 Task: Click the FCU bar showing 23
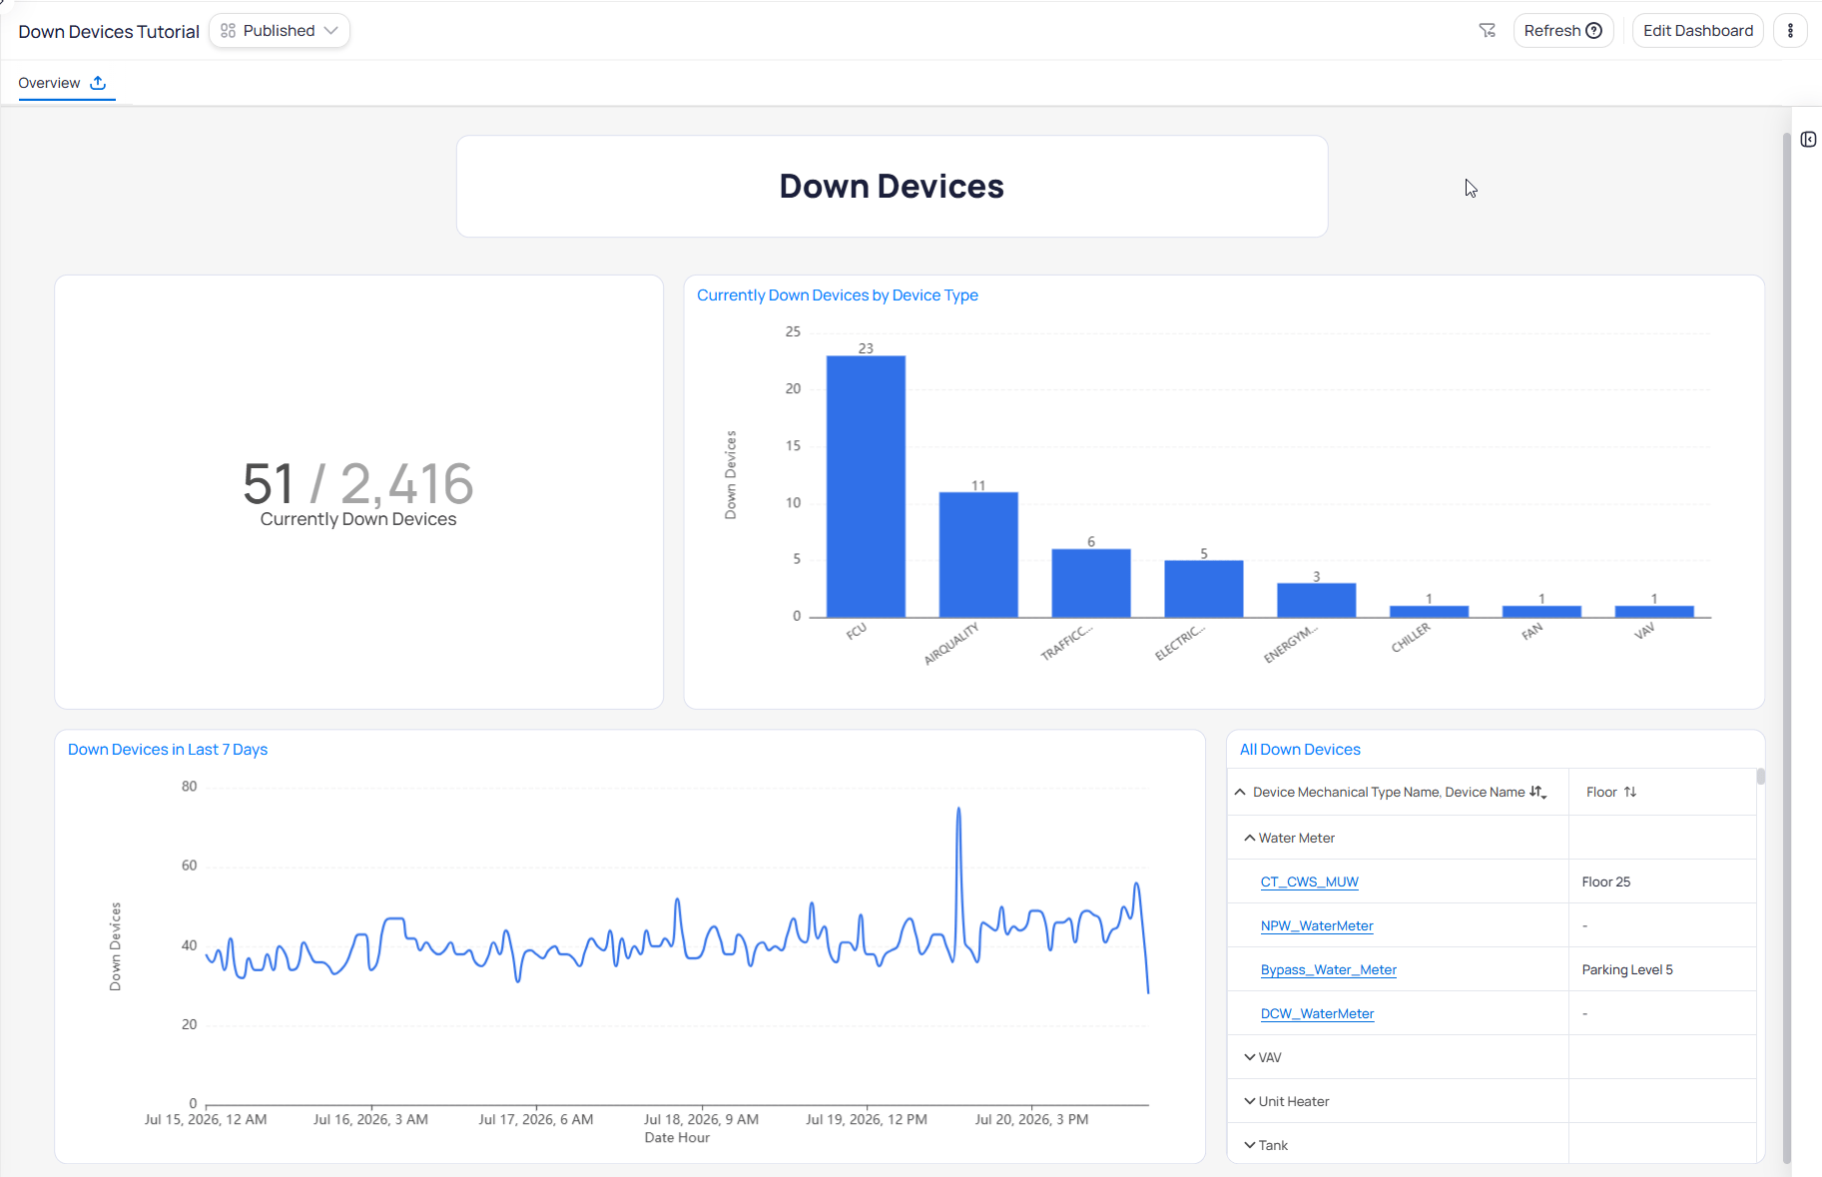pos(866,487)
